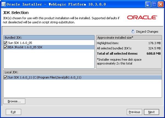
Task: Open the Browse... dialog button
Action: click(x=14, y=101)
